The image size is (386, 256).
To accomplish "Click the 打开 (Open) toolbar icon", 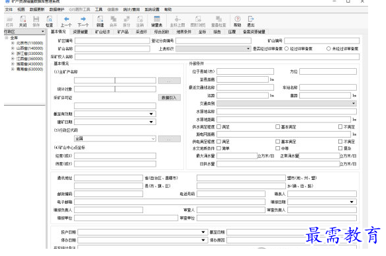I will [x=9, y=21].
